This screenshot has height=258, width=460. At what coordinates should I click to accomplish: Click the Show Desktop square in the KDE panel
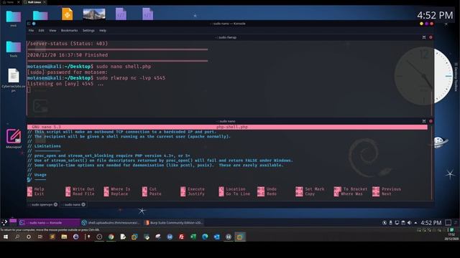coord(448,223)
